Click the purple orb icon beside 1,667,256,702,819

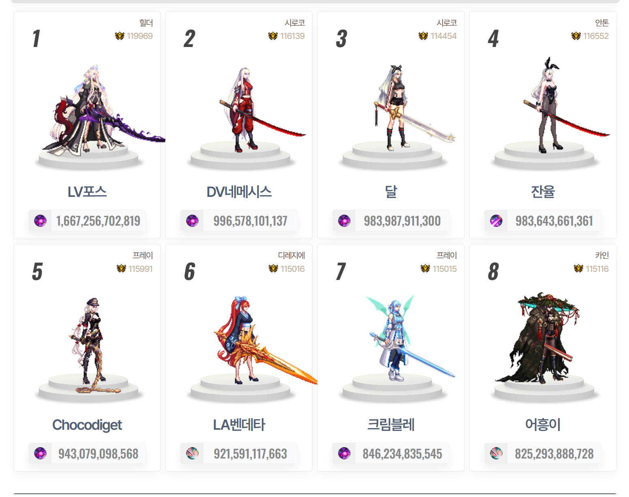point(40,221)
